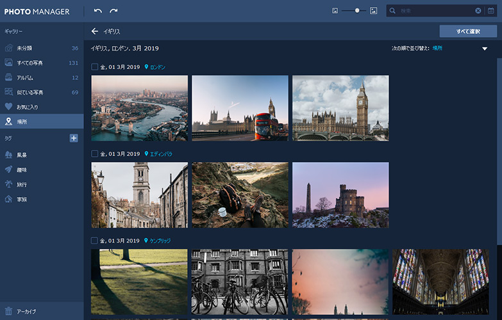Check the ケンブリッジ group checkbox
Image resolution: width=502 pixels, height=320 pixels.
point(94,241)
